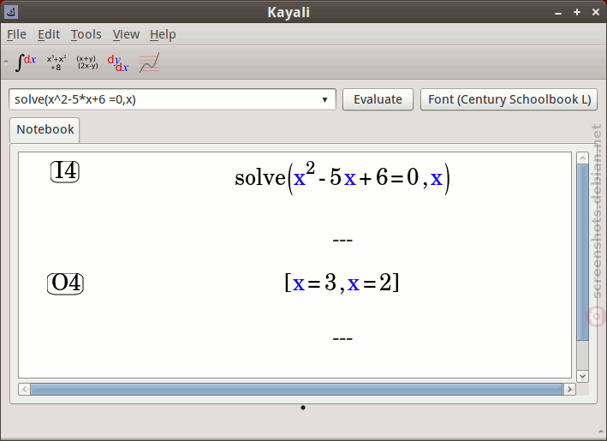Click the I4 input label
Screen dimensions: 607x441
point(65,171)
